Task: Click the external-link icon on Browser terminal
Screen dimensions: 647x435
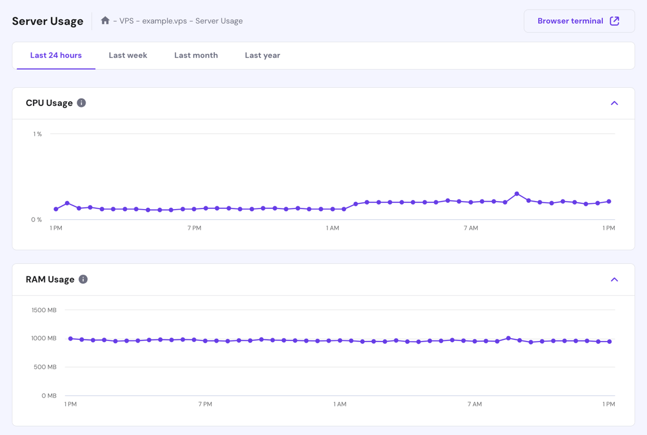Action: click(614, 20)
